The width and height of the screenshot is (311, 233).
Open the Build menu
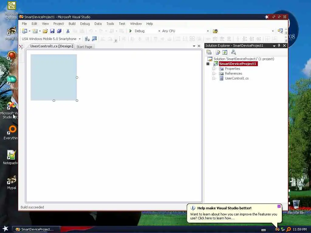point(72,24)
